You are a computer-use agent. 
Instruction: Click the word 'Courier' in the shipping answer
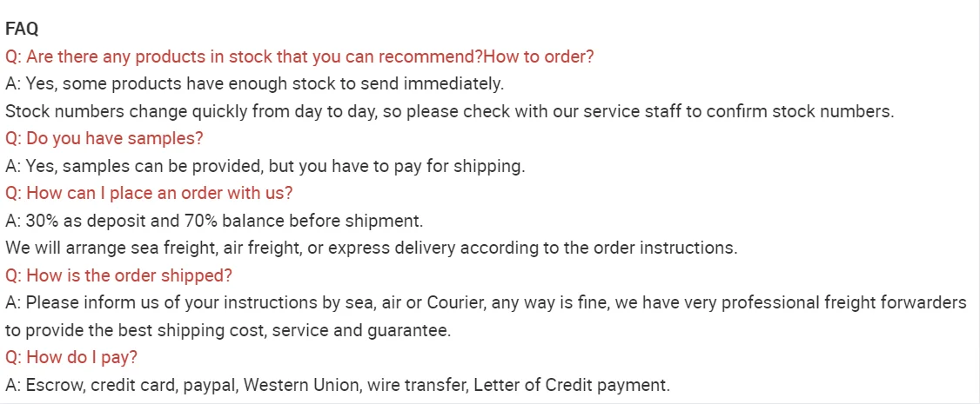(x=456, y=303)
